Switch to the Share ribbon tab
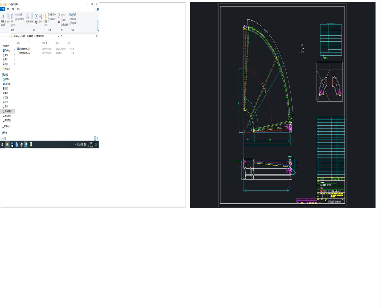Image resolution: width=381 pixels, height=308 pixels. pos(13,9)
